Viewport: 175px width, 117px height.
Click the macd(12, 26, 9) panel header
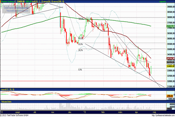pyautogui.click(x=7, y=89)
